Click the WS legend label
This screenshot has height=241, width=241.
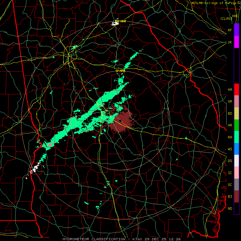point(230,149)
